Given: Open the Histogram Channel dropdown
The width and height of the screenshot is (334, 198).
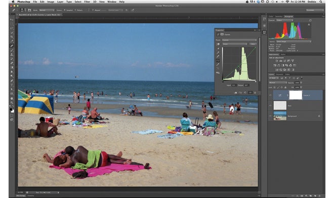Looking at the screenshot, I should click(x=284, y=20).
